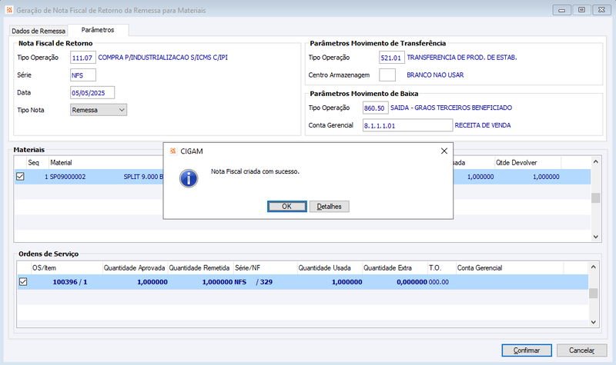Screen dimensions: 616x365
Task: Click Conta Gerencial field 8.1.1.1.01
Action: 407,125
